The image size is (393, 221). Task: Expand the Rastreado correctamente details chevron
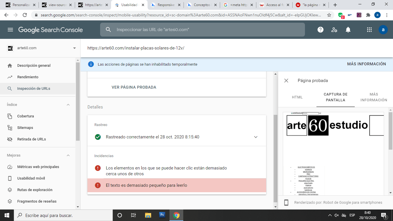tap(256, 137)
